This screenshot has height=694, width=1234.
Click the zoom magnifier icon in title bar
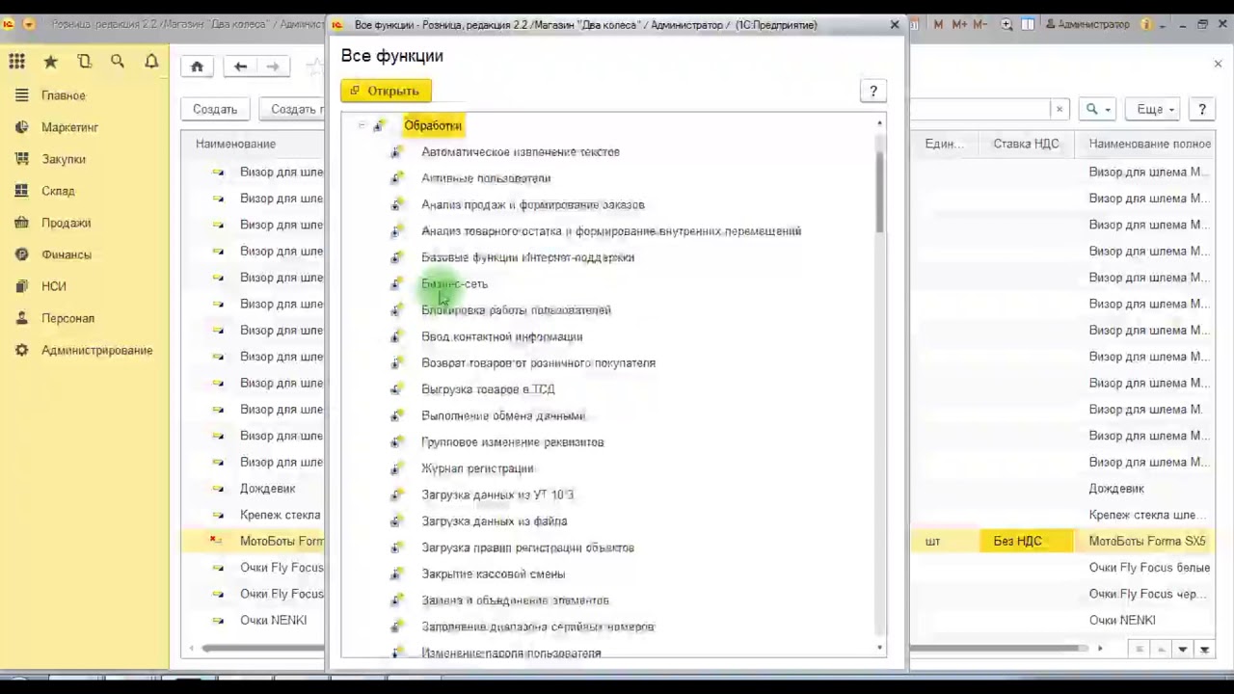1006,25
